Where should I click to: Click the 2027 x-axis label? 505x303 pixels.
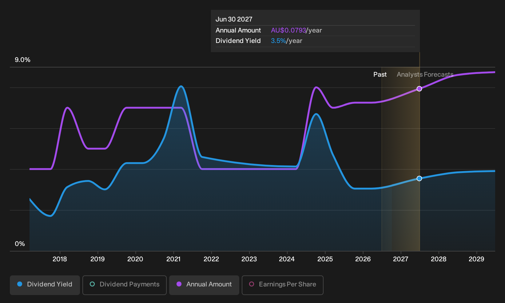pos(401,259)
